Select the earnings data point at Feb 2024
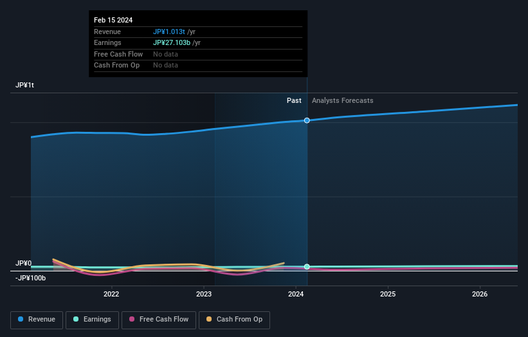The image size is (528, 337). [x=307, y=267]
